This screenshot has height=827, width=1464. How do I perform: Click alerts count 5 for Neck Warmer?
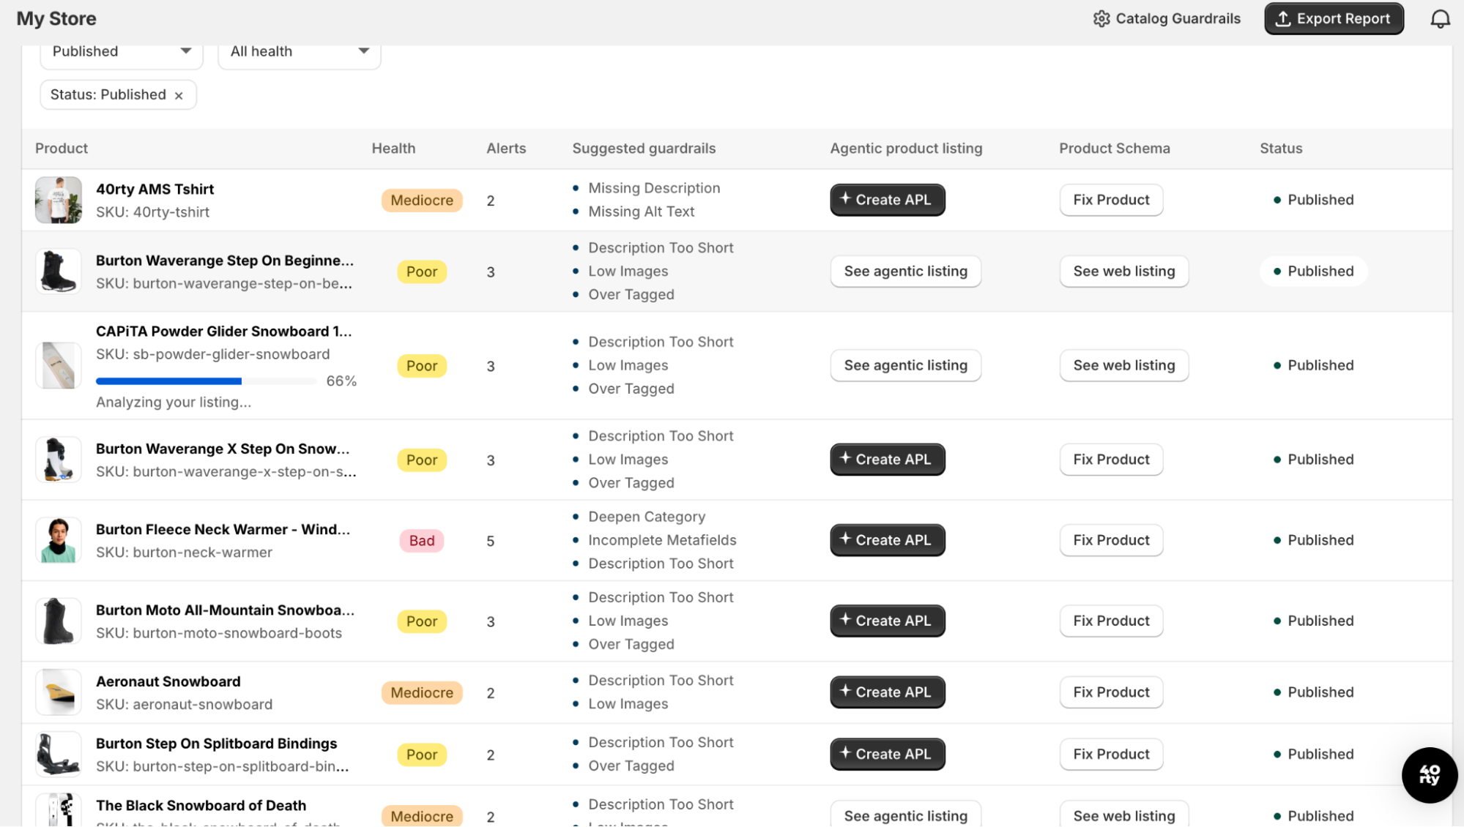491,542
